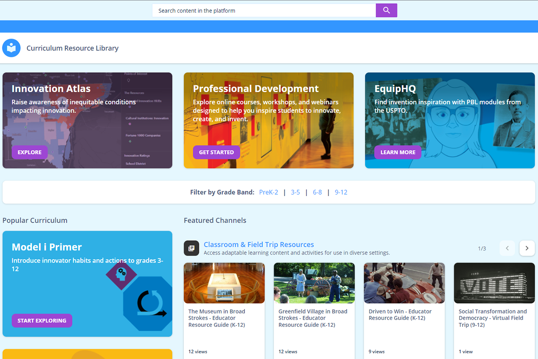The height and width of the screenshot is (359, 538).
Task: Click GET STARTED on Professional Development
Action: coord(216,152)
